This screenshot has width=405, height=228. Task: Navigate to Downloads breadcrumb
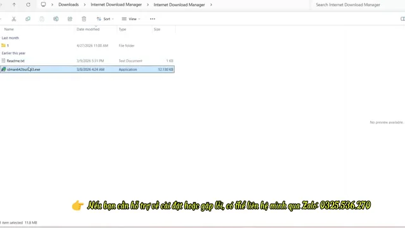tap(68, 4)
